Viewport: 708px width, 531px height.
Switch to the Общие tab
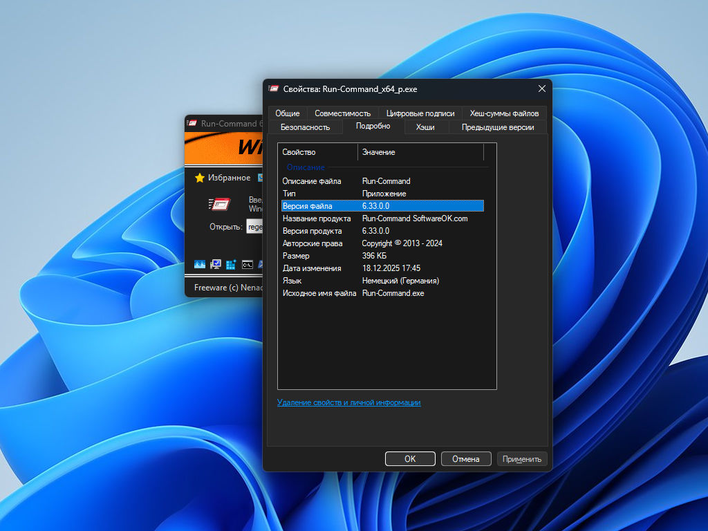[x=288, y=113]
